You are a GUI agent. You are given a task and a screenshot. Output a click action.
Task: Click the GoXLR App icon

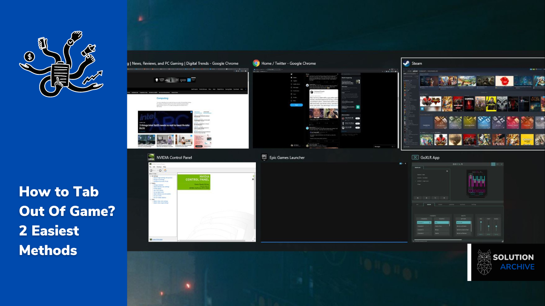point(415,157)
